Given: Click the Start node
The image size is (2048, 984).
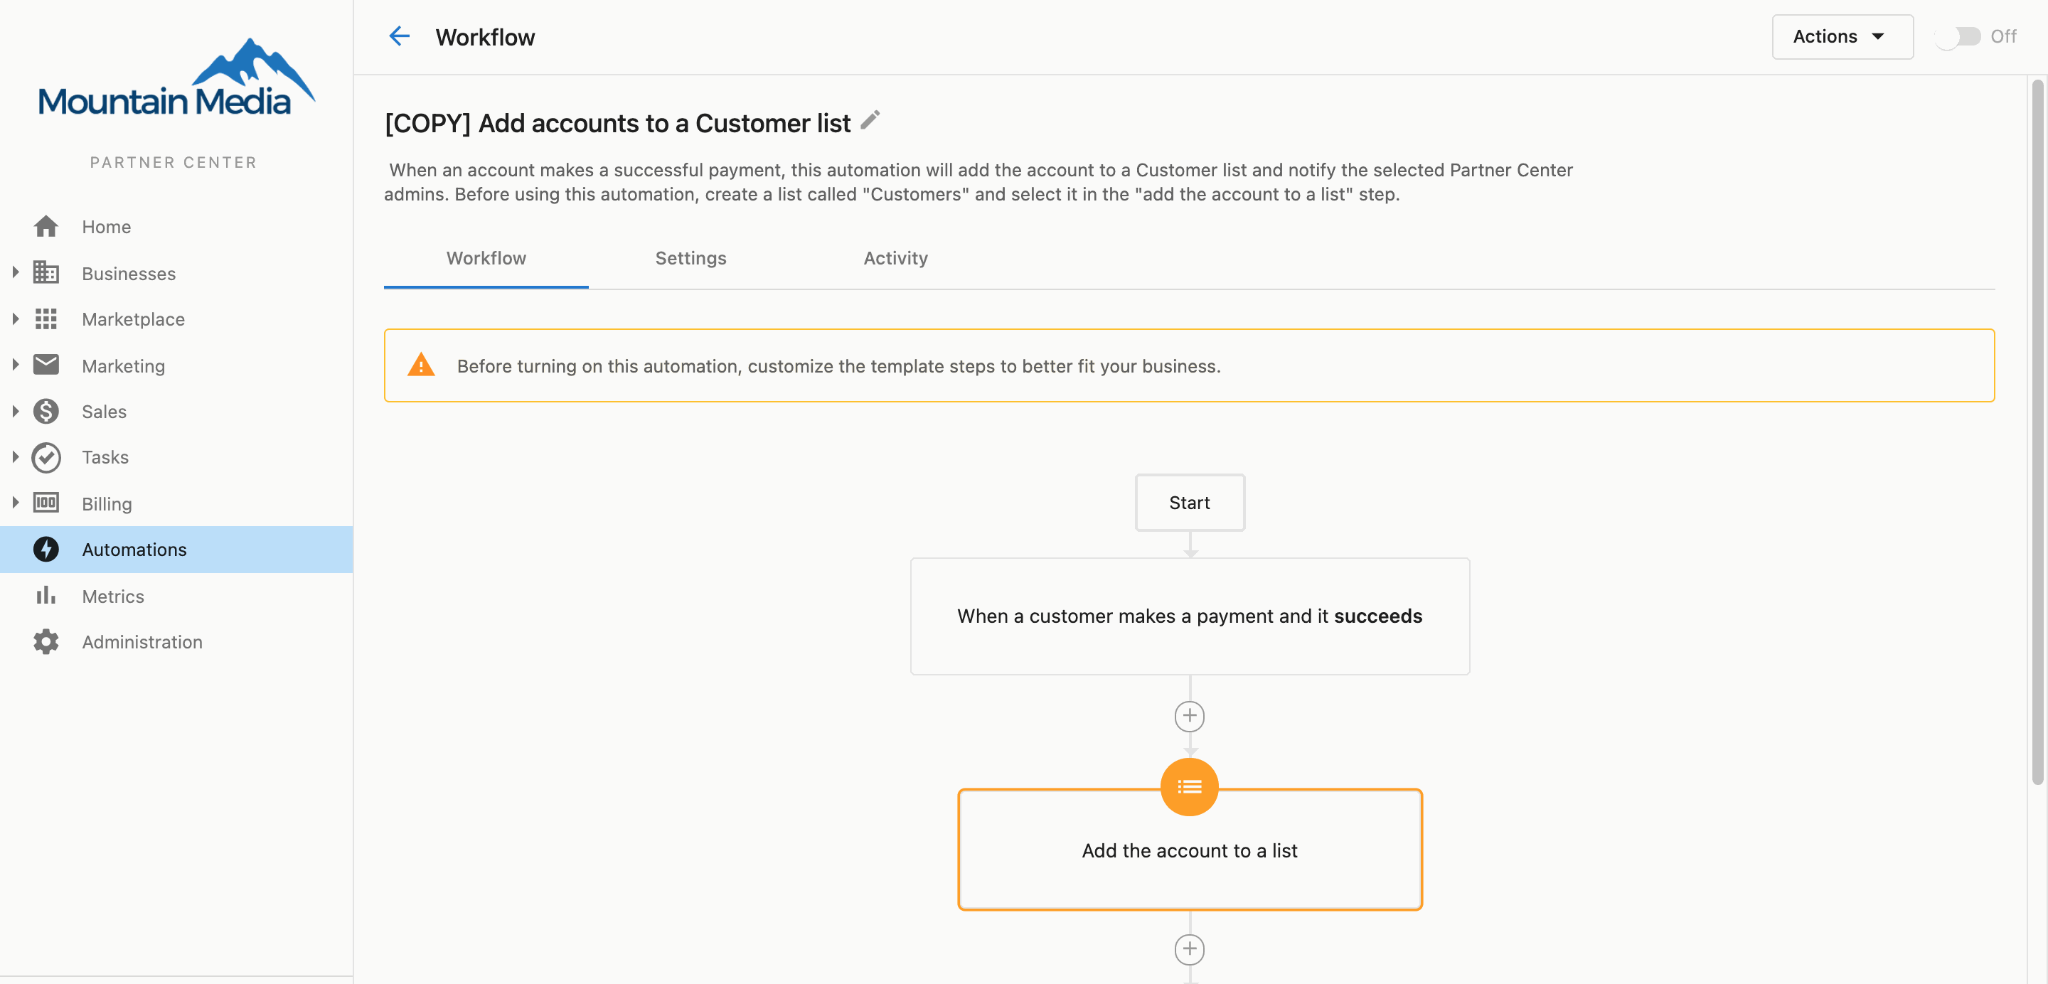Looking at the screenshot, I should point(1190,503).
